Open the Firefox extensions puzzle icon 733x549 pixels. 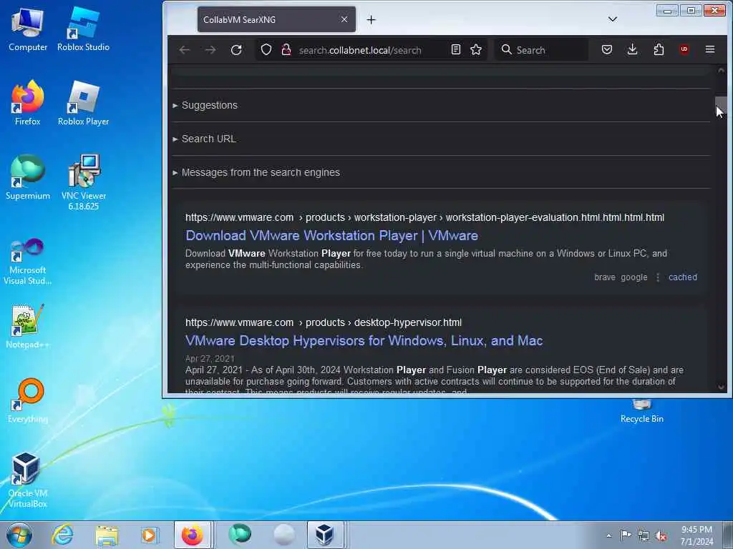[659, 49]
